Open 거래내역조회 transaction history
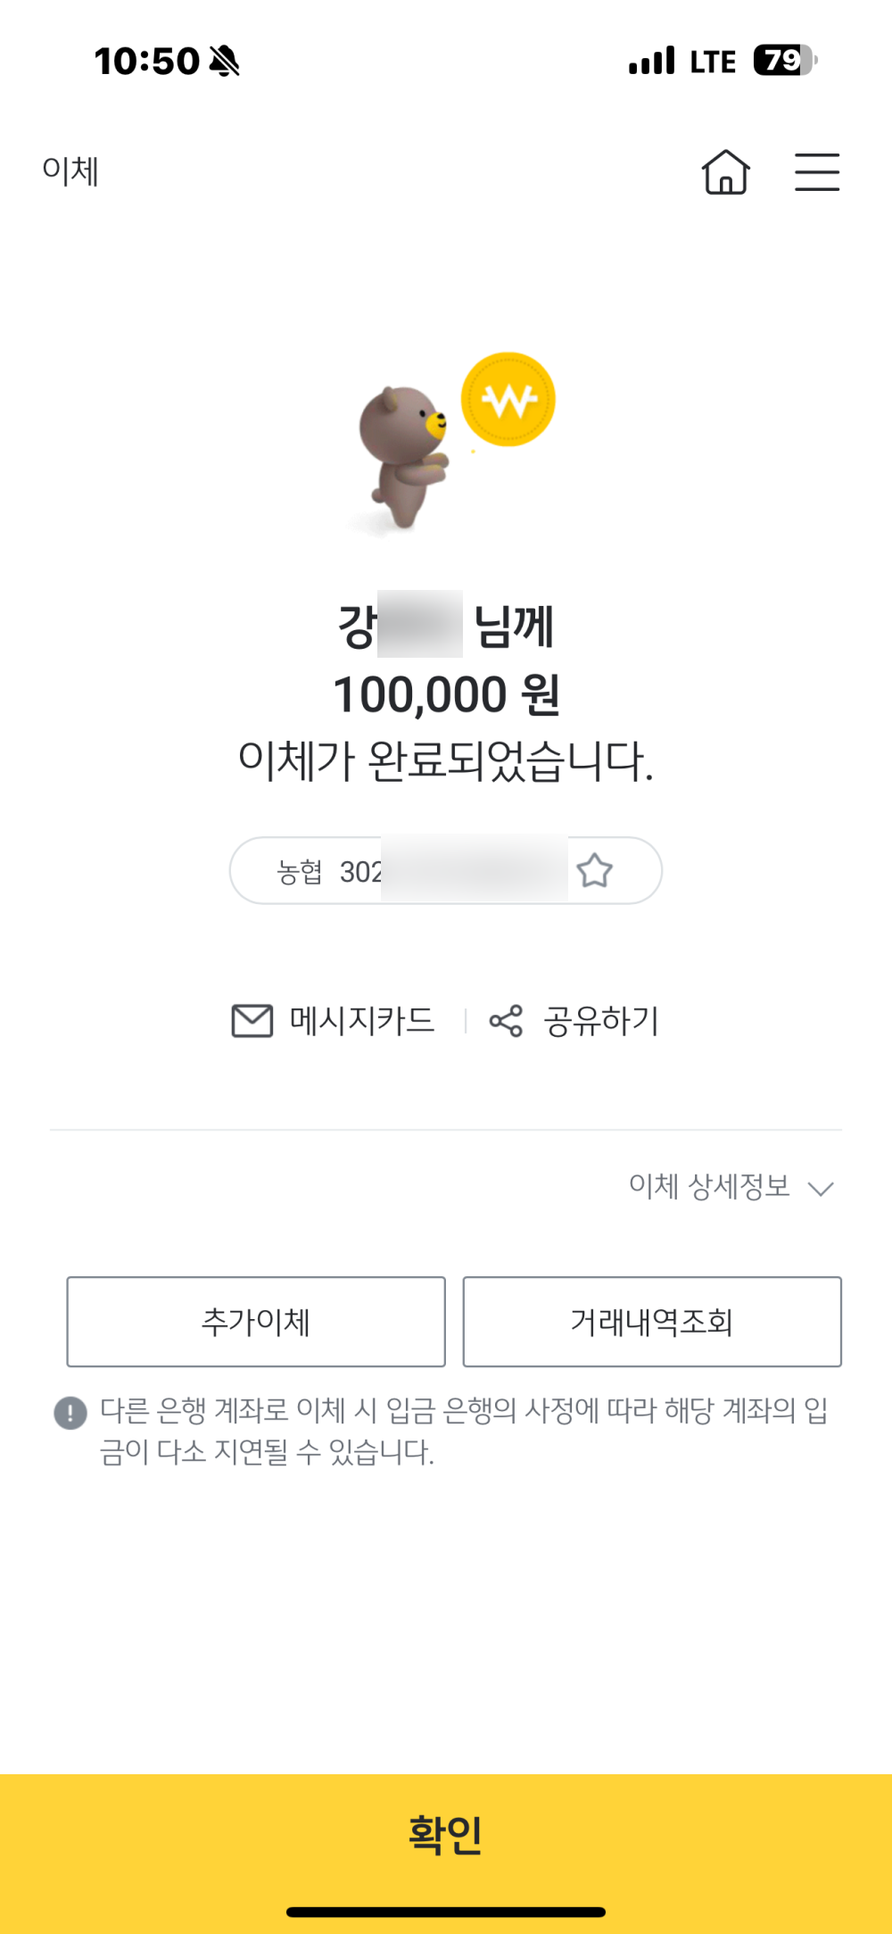 click(x=651, y=1322)
